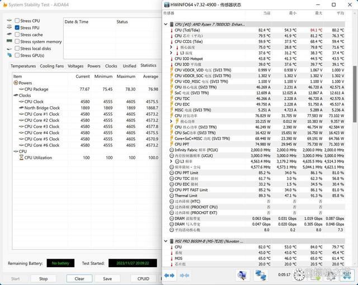This screenshot has width=358, height=285.
Task: Expand the L3 temperature sensor row
Action: point(171,53)
